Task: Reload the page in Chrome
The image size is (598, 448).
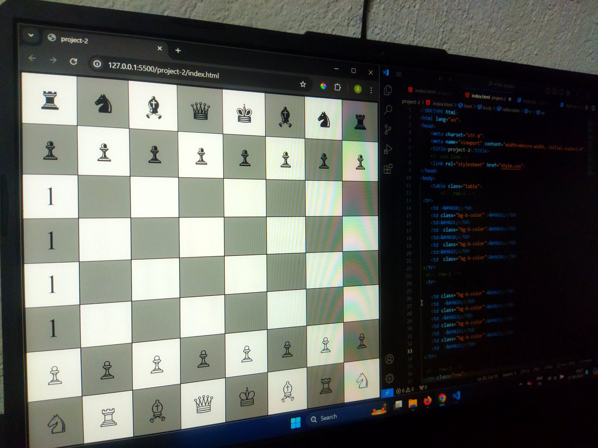Action: (74, 61)
